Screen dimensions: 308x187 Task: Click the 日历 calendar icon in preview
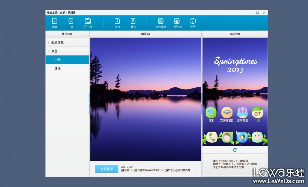click(258, 113)
